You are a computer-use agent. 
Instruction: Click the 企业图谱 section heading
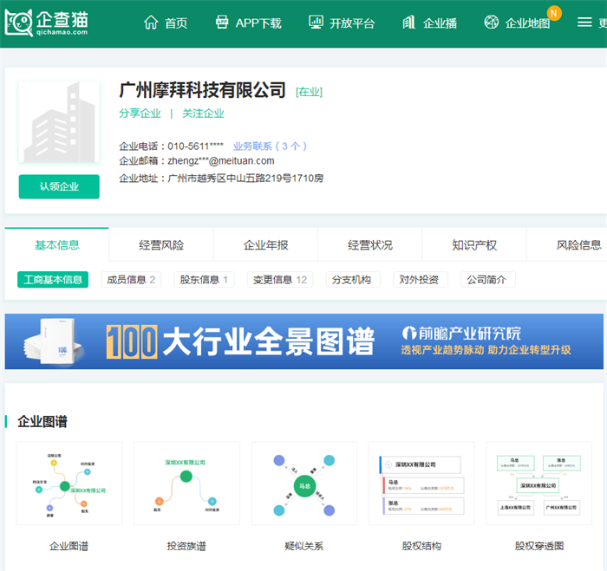point(42,422)
